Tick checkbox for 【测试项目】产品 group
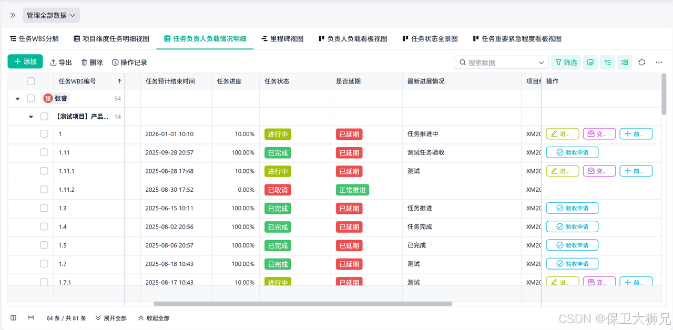673x330 pixels. pos(44,117)
